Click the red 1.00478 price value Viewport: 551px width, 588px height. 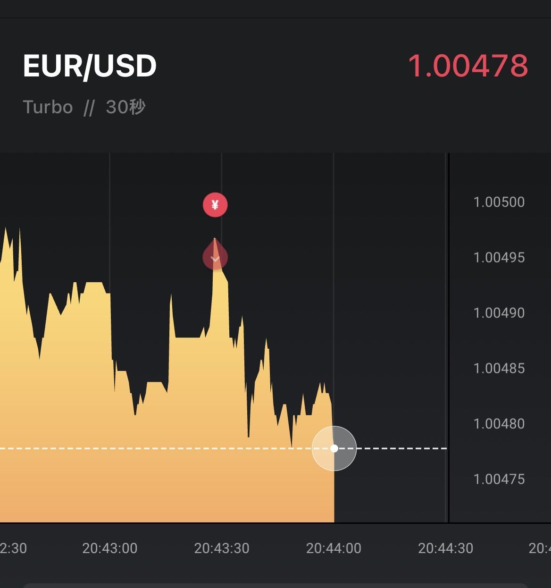[x=468, y=66]
